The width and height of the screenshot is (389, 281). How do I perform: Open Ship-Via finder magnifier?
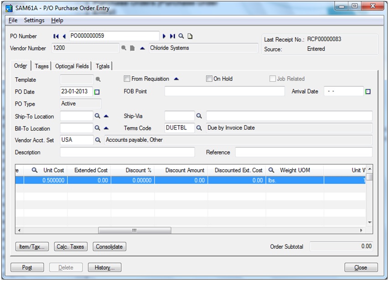(199, 116)
